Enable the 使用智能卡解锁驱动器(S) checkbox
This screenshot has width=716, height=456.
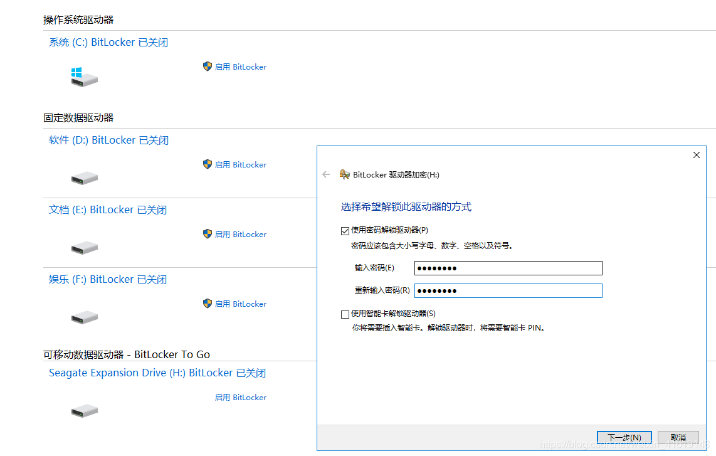click(345, 314)
